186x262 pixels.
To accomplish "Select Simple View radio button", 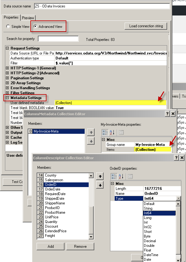I will click(8, 26).
